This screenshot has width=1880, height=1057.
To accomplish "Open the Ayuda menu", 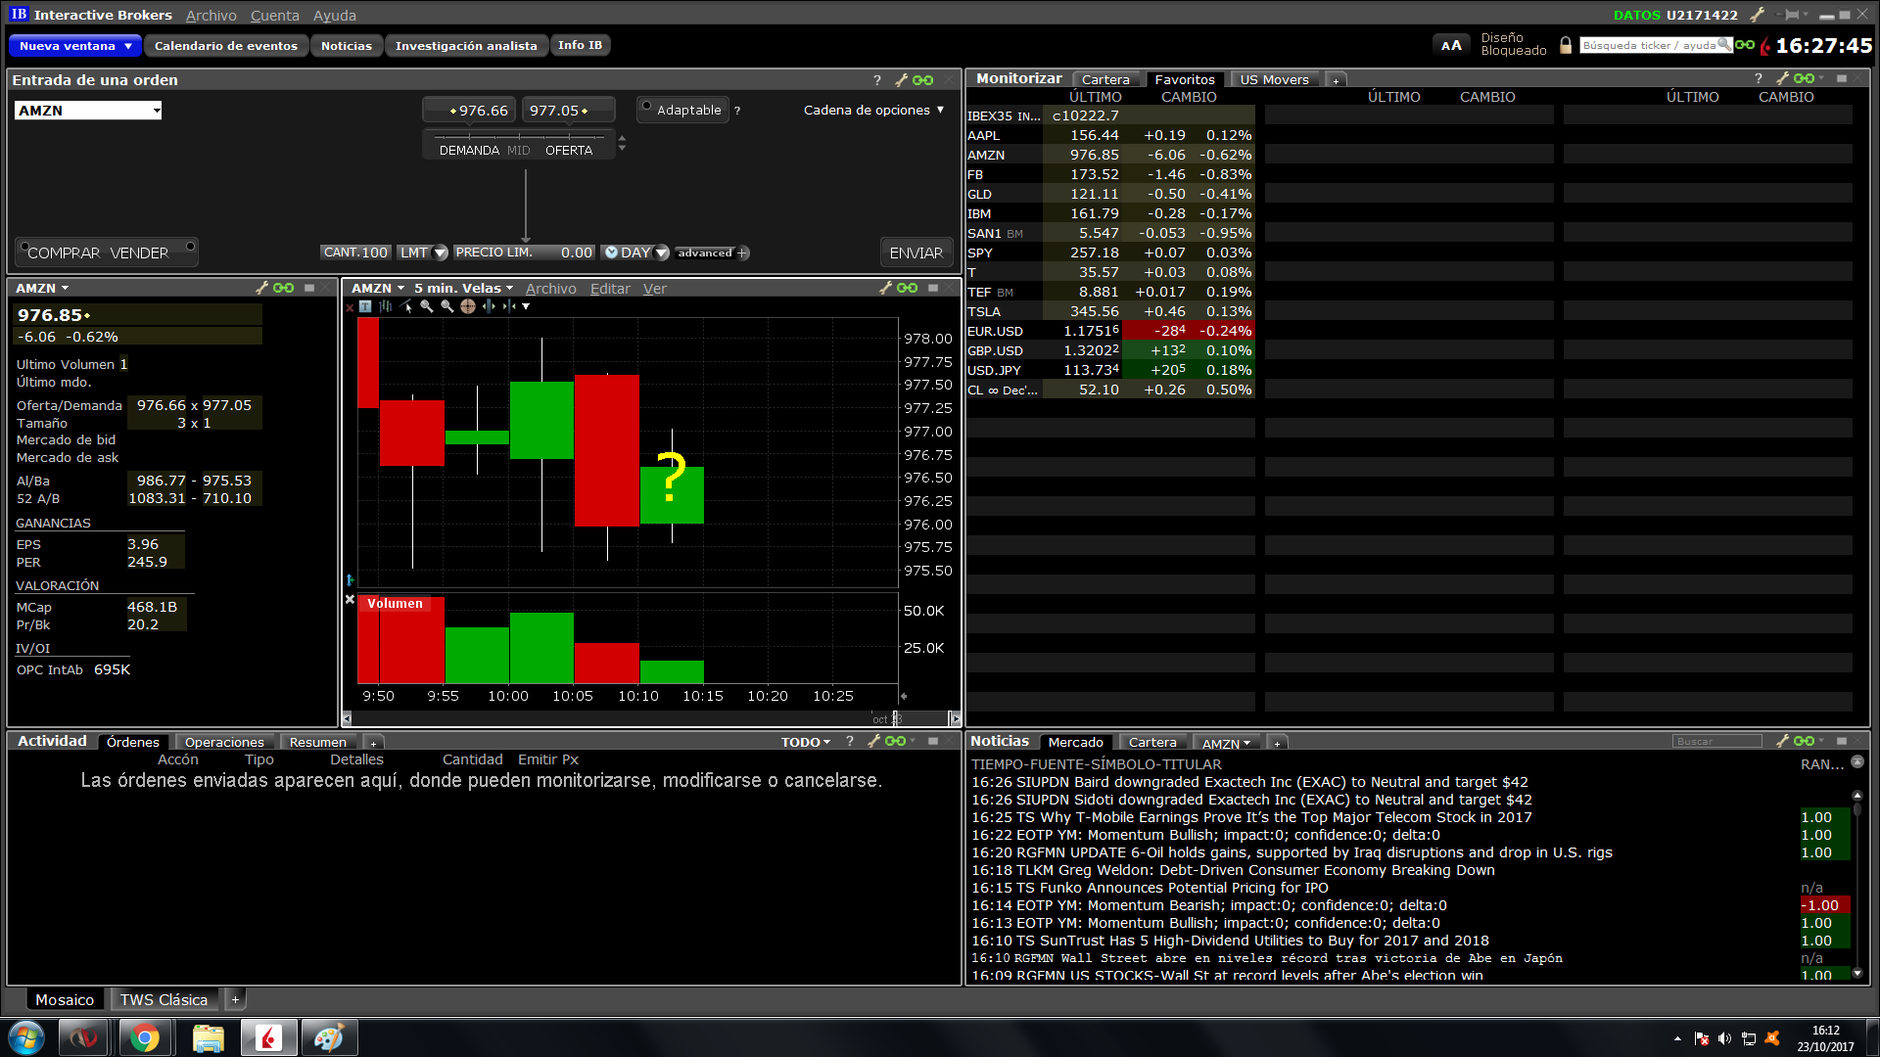I will point(335,16).
